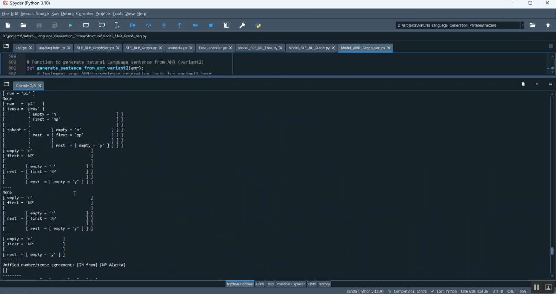
Task: Open the Debug menu
Action: point(67,14)
